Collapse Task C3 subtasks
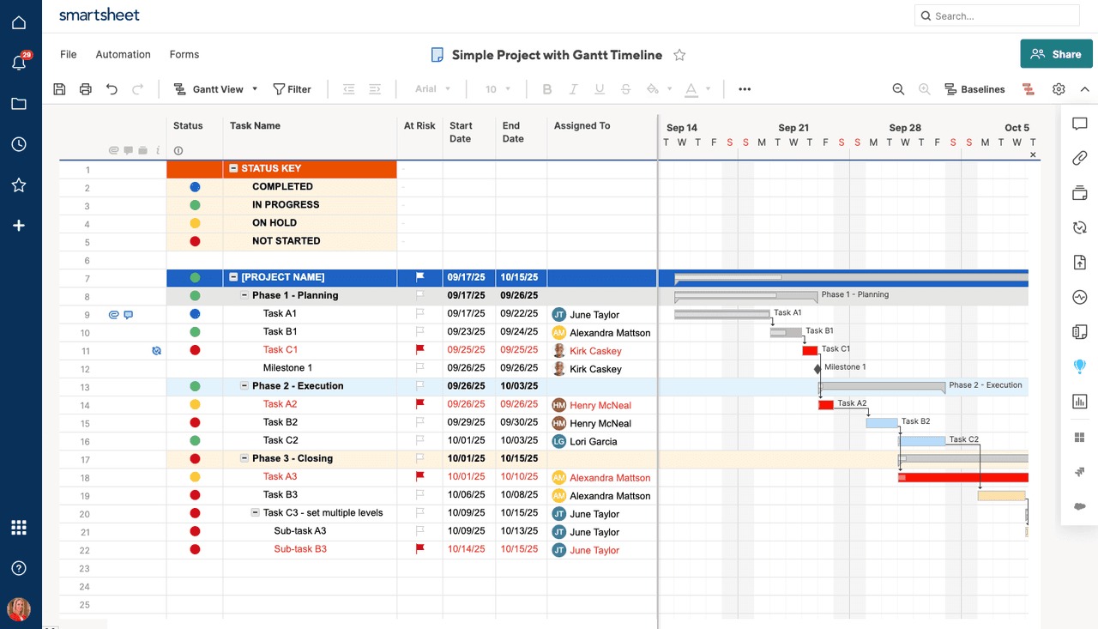Viewport: 1098px width, 629px height. [255, 512]
